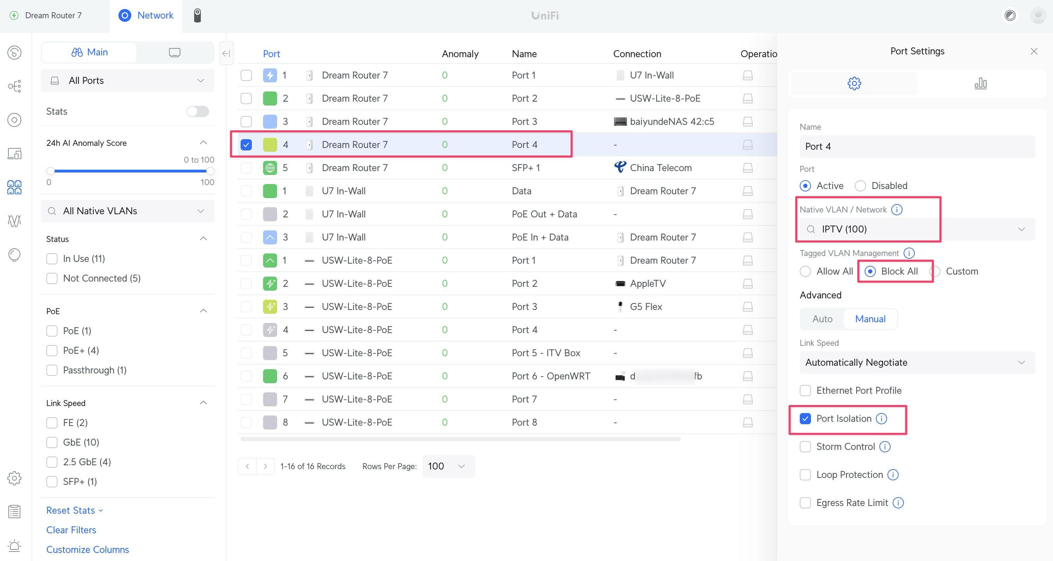This screenshot has width=1053, height=561.
Task: Switch to the port statistics chart tab
Action: (980, 83)
